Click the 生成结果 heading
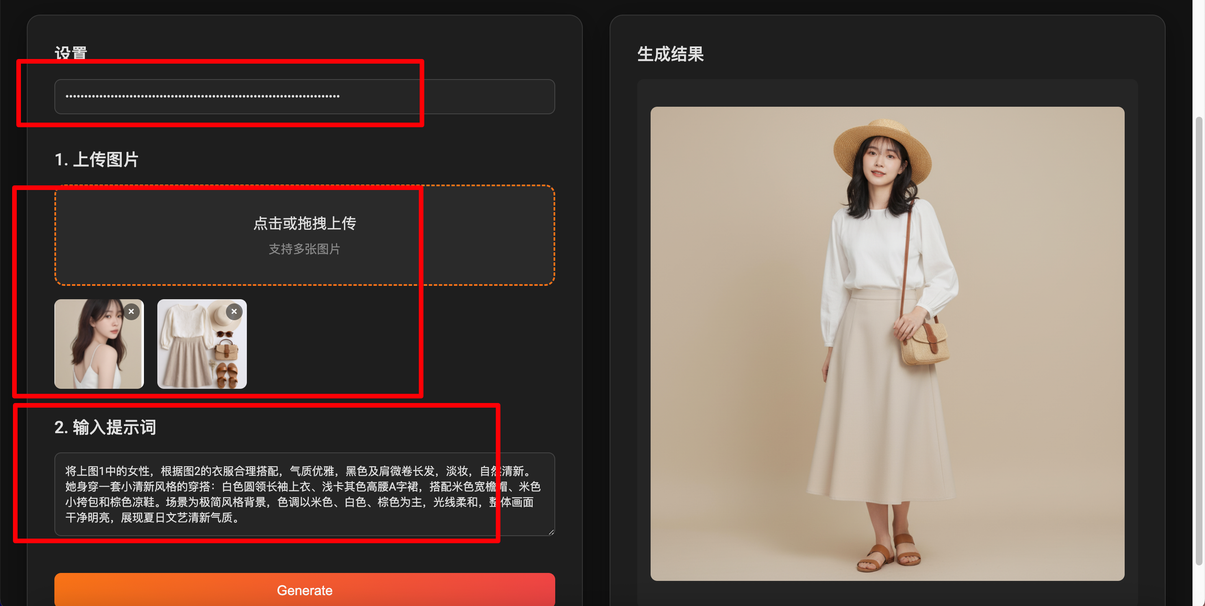 pyautogui.click(x=670, y=54)
